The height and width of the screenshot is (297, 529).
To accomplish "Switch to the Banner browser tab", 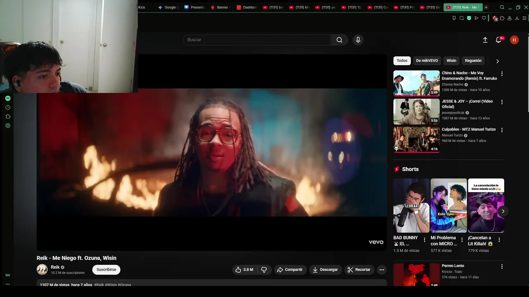I will tap(220, 7).
